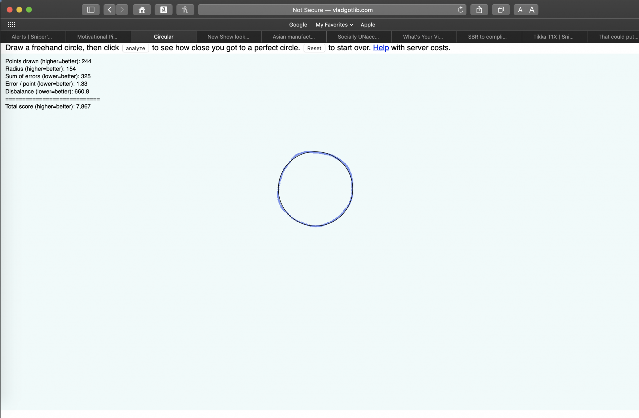Open the Home page button
This screenshot has height=418, width=639.
[x=142, y=10]
